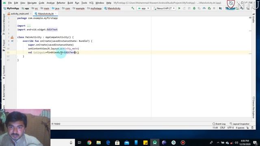The image size is (260, 146).
Task: Click the Make Project hammer icon
Action: [133, 8]
